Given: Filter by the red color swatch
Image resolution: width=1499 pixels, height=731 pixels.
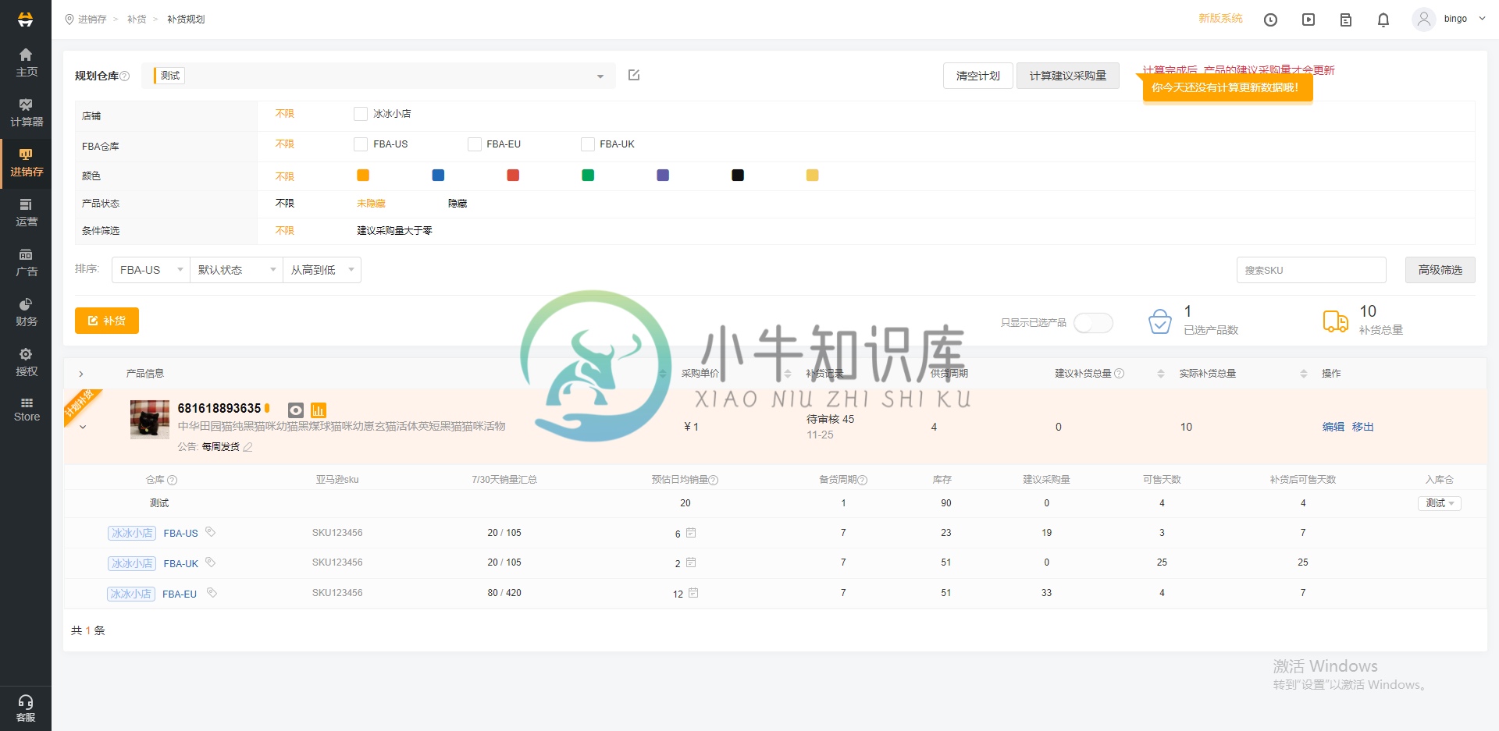Looking at the screenshot, I should [513, 176].
